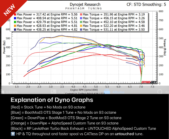Click 'Engine RPM (rpmx1000)' axis label
The image size is (169, 139).
[84, 90]
